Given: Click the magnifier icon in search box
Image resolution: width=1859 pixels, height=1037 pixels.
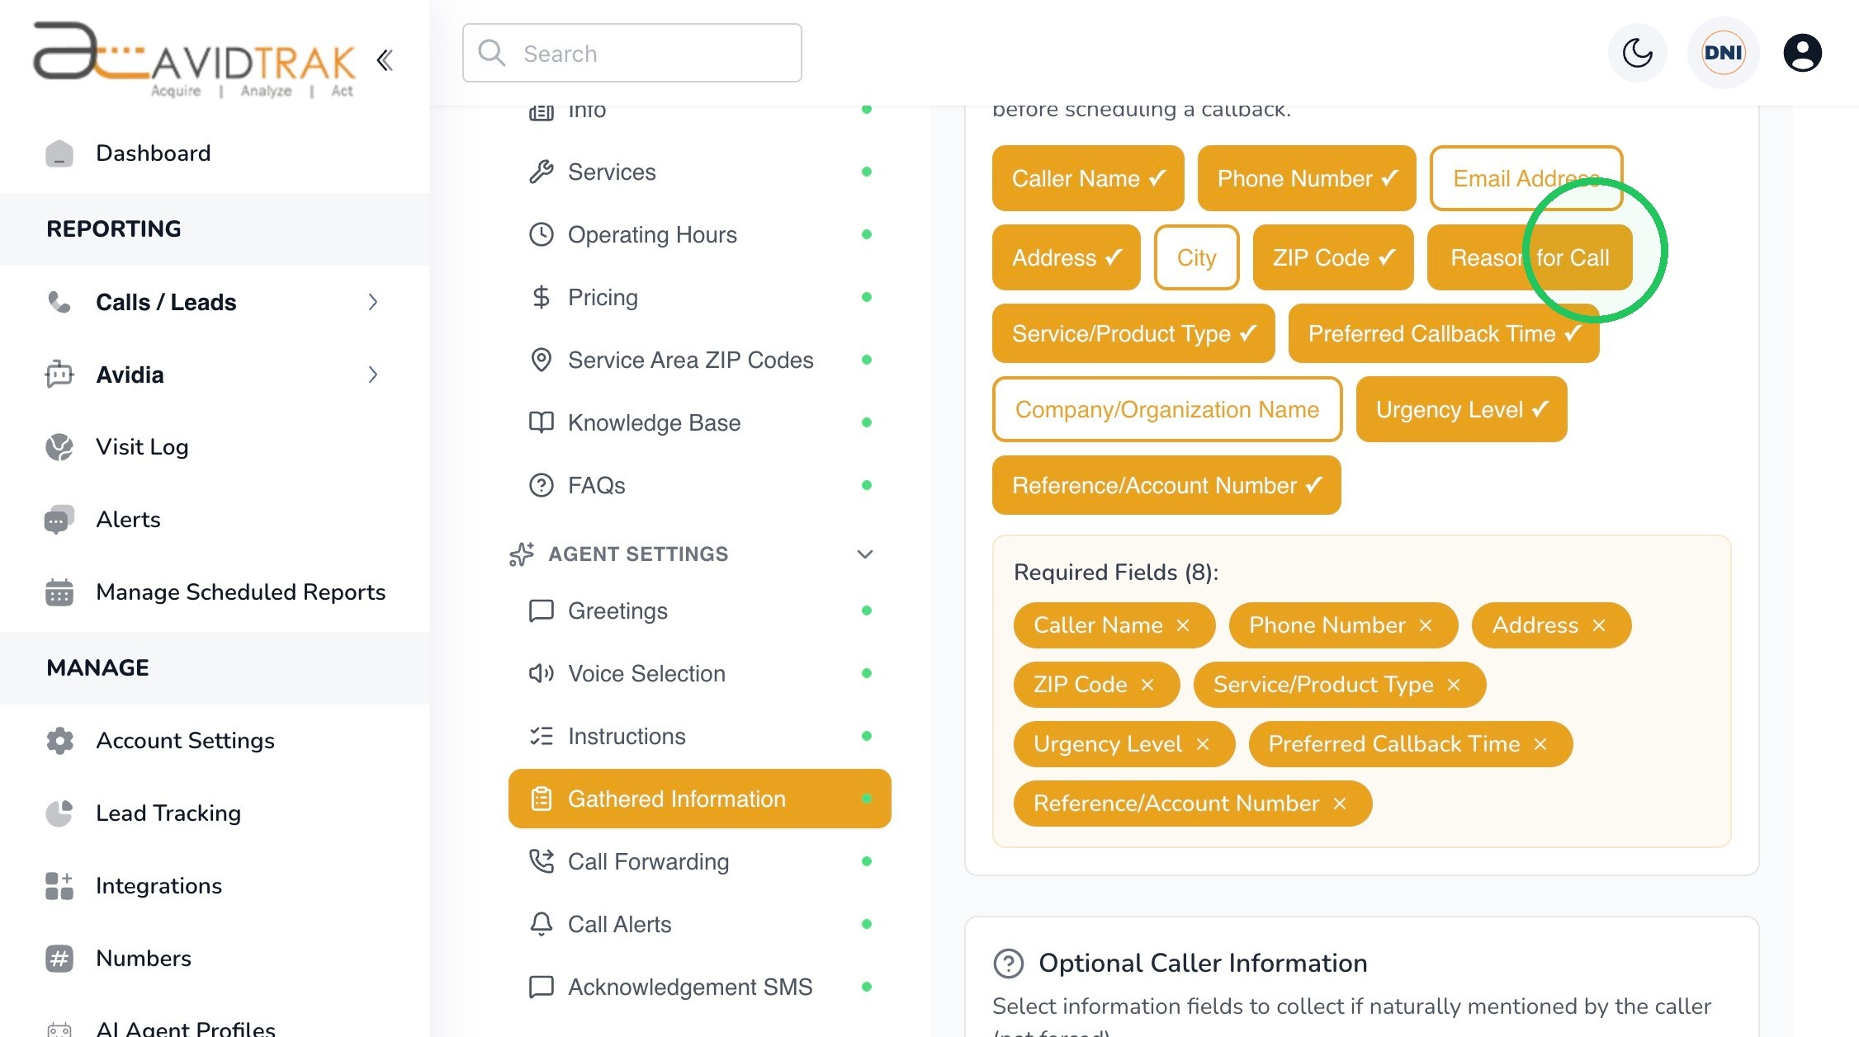Looking at the screenshot, I should click(x=492, y=53).
